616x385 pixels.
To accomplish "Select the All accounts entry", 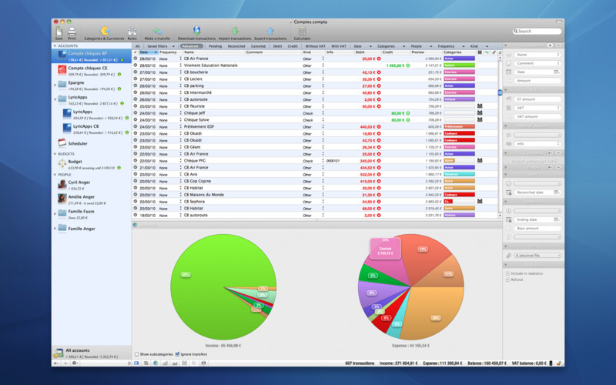I will click(92, 353).
